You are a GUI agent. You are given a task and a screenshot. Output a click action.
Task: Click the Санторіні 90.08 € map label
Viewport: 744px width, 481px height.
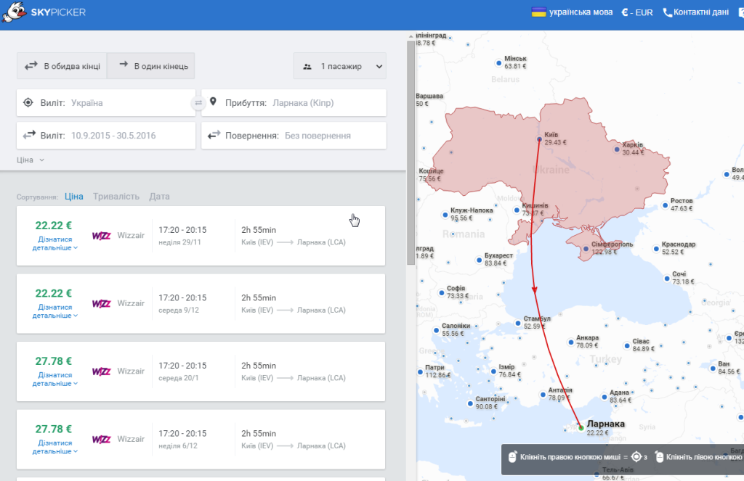click(490, 403)
